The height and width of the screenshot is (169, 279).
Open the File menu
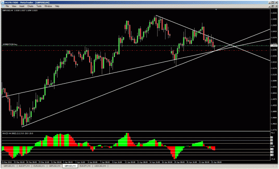pos(7,6)
